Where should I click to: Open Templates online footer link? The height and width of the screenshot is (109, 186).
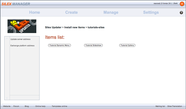point(60,106)
